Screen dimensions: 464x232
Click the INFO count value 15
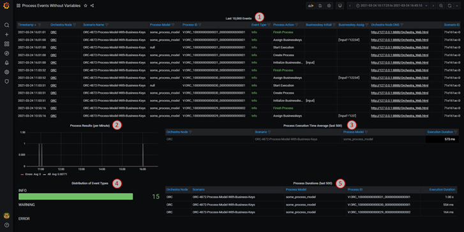(156, 196)
